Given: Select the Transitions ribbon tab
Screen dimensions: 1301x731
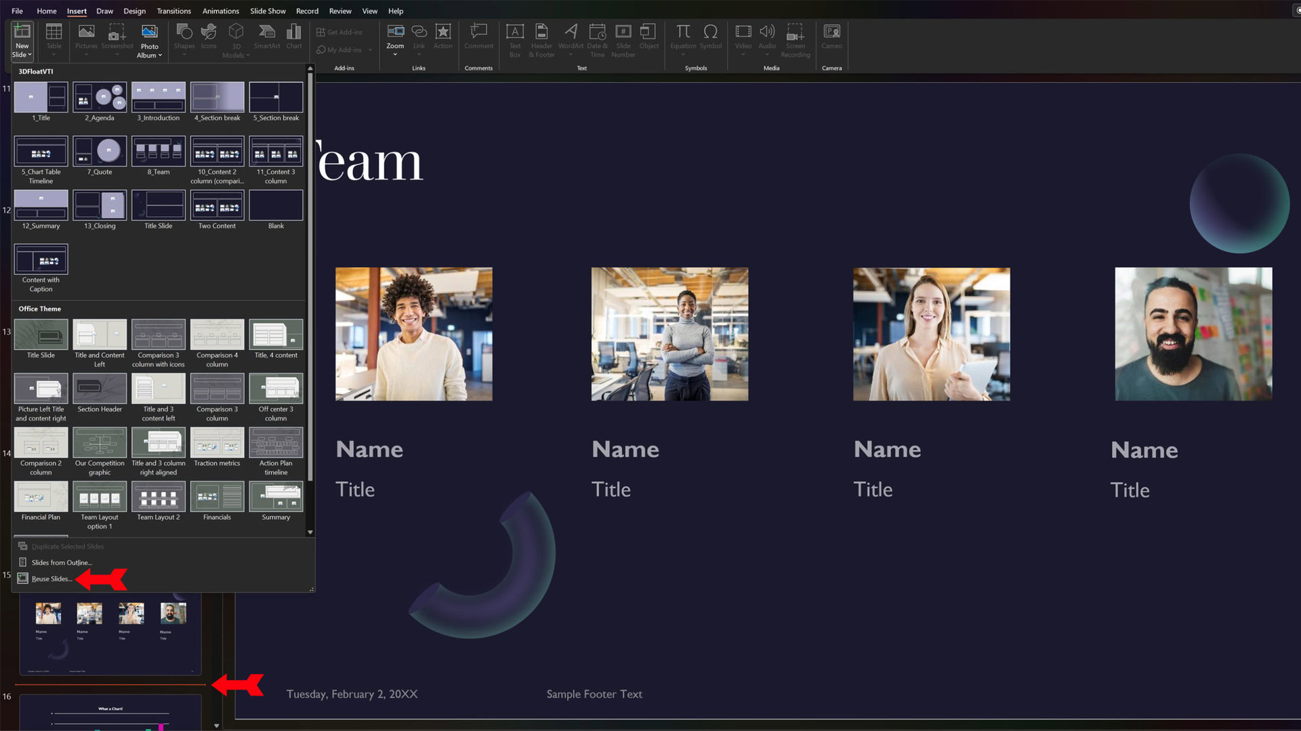Looking at the screenshot, I should (x=173, y=11).
